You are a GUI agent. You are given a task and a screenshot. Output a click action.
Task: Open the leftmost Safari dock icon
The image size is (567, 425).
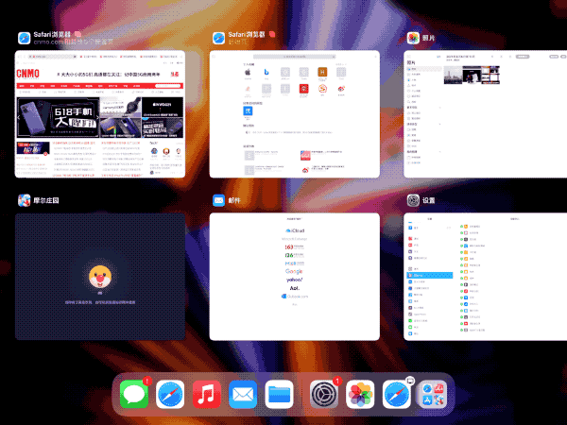[x=171, y=395]
